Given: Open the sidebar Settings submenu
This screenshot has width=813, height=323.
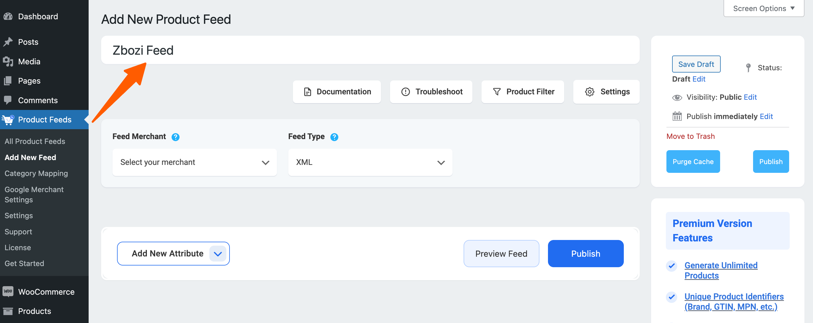Looking at the screenshot, I should pyautogui.click(x=19, y=216).
